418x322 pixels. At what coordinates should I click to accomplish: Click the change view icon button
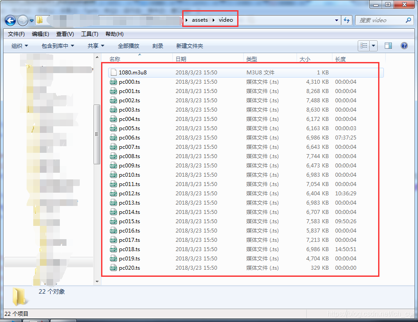[x=363, y=46]
